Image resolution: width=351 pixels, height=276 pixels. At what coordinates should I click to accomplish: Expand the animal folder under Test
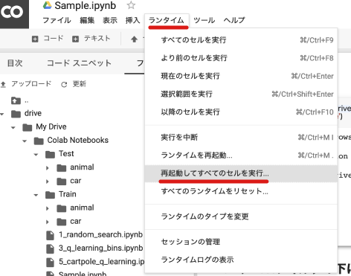click(x=48, y=168)
